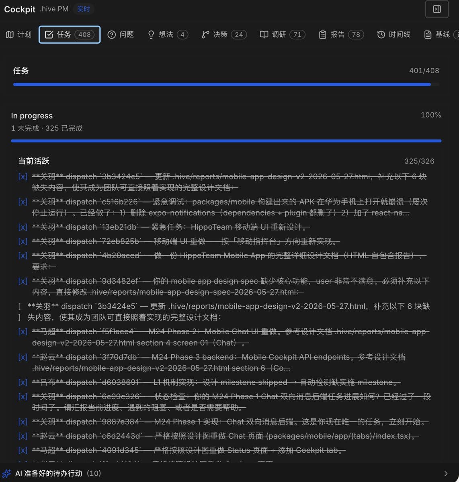This screenshot has width=459, height=482.
Task: Uncheck 吕布 dispatch d6038691 checkbox
Action: tap(23, 382)
